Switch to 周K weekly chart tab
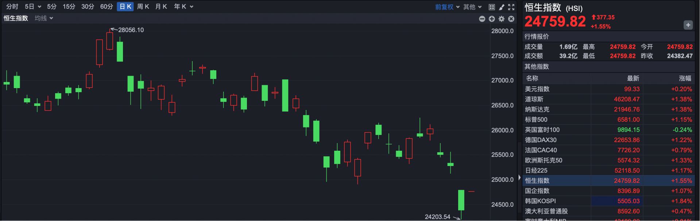This screenshot has height=221, width=700. pos(143,7)
